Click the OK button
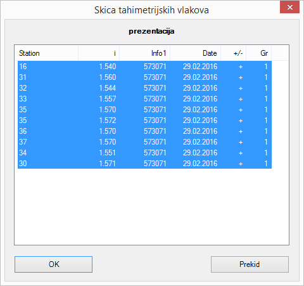This screenshot has width=304, height=286. coord(53,264)
